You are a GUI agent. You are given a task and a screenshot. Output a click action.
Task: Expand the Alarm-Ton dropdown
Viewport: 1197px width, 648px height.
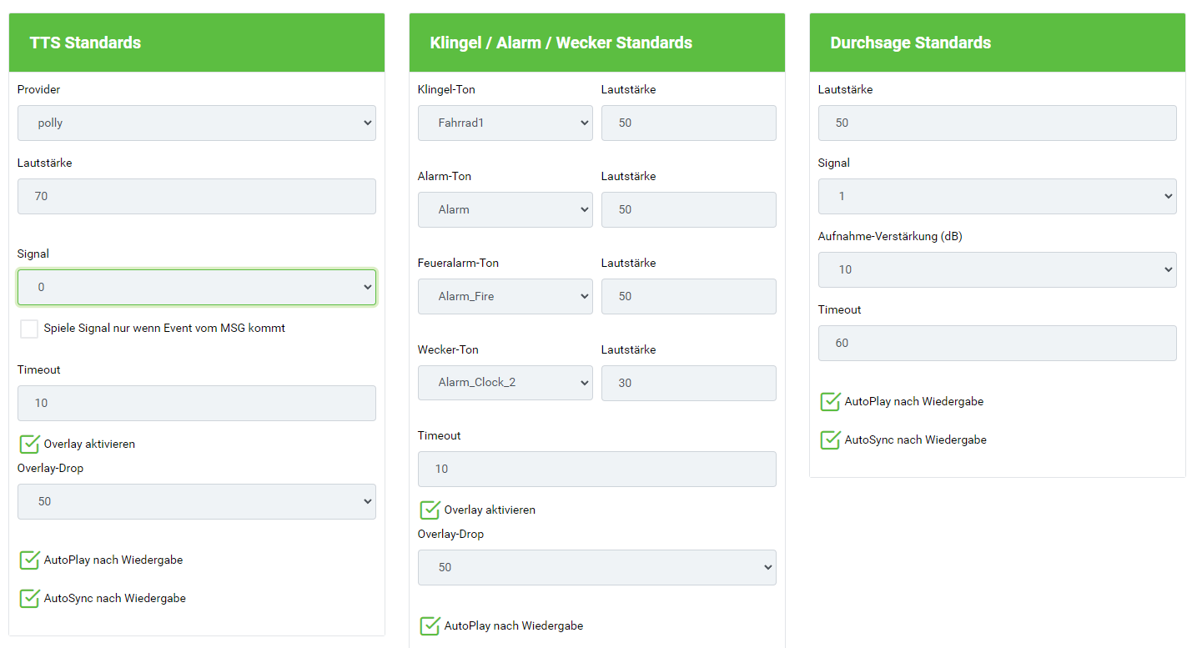coord(505,209)
